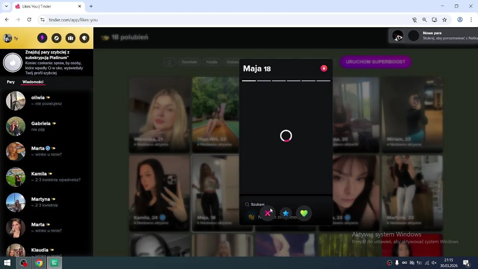The image size is (478, 269).
Task: Click the pink X Nope button
Action: [x=268, y=213]
